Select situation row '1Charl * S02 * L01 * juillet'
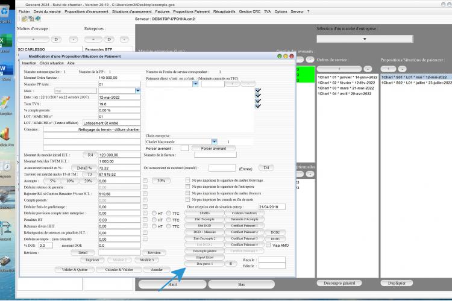Screen dimensions: 452x301 click(x=416, y=82)
